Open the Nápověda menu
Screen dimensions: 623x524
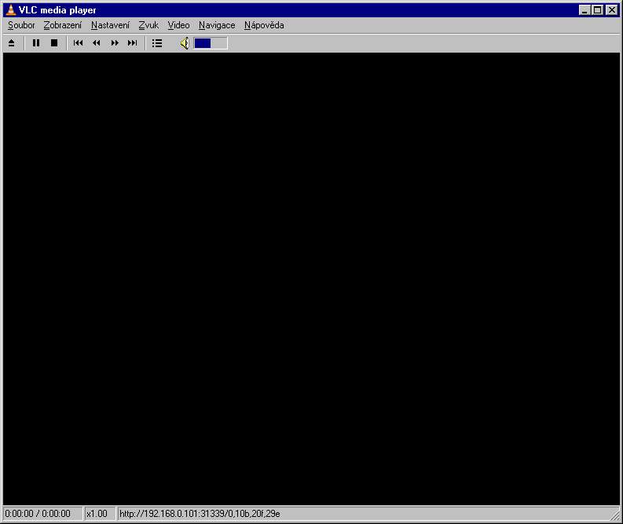264,25
